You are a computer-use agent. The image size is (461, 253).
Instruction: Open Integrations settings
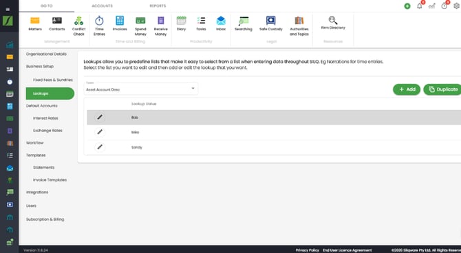(37, 192)
